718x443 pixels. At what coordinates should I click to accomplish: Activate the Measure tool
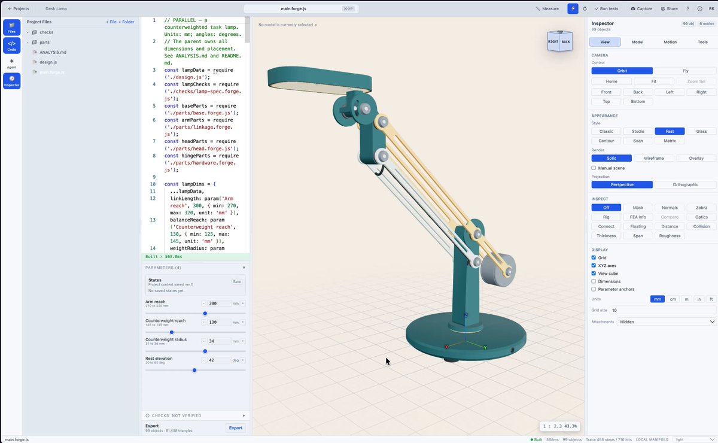pyautogui.click(x=547, y=8)
